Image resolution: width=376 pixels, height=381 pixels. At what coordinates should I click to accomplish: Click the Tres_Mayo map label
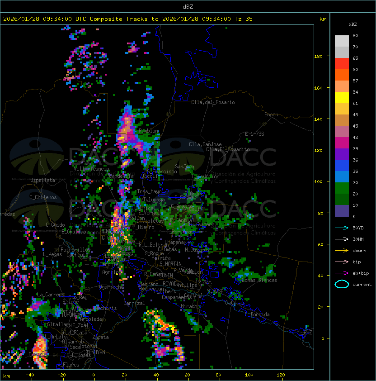pyautogui.click(x=149, y=191)
